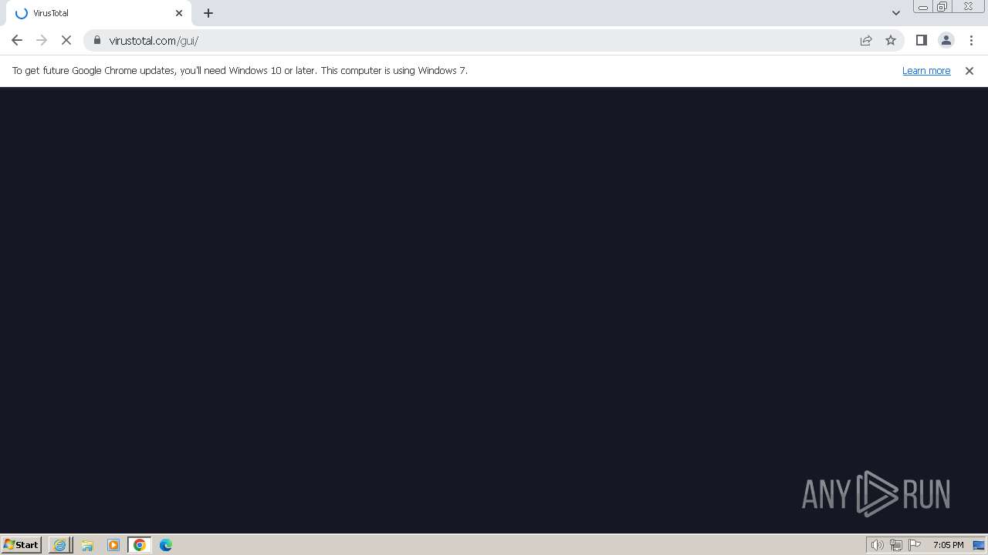Open Chrome three-dot menu
Image resolution: width=988 pixels, height=555 pixels.
coord(971,40)
